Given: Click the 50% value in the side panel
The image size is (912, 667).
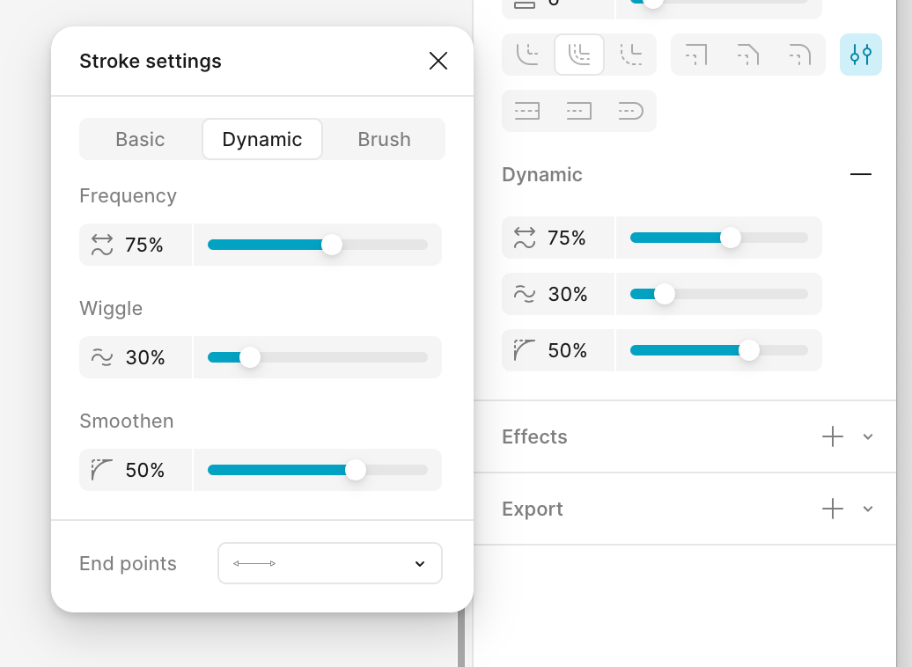Looking at the screenshot, I should (568, 350).
